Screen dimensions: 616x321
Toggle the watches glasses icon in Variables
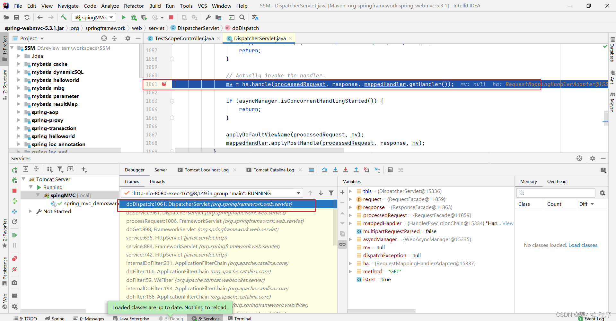click(x=342, y=244)
